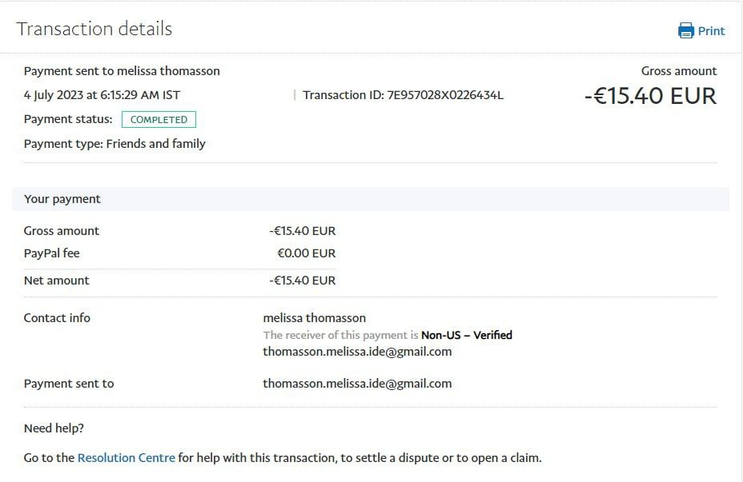
Task: Click the Non-US – Verified status text
Action: pos(467,335)
